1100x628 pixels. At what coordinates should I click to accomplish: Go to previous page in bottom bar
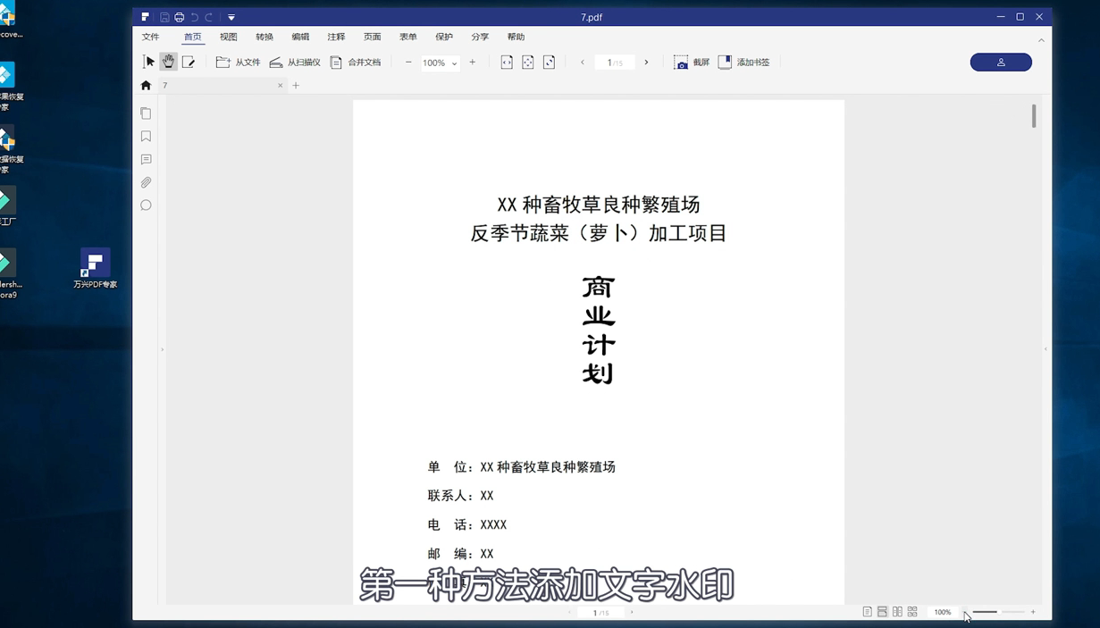point(569,613)
